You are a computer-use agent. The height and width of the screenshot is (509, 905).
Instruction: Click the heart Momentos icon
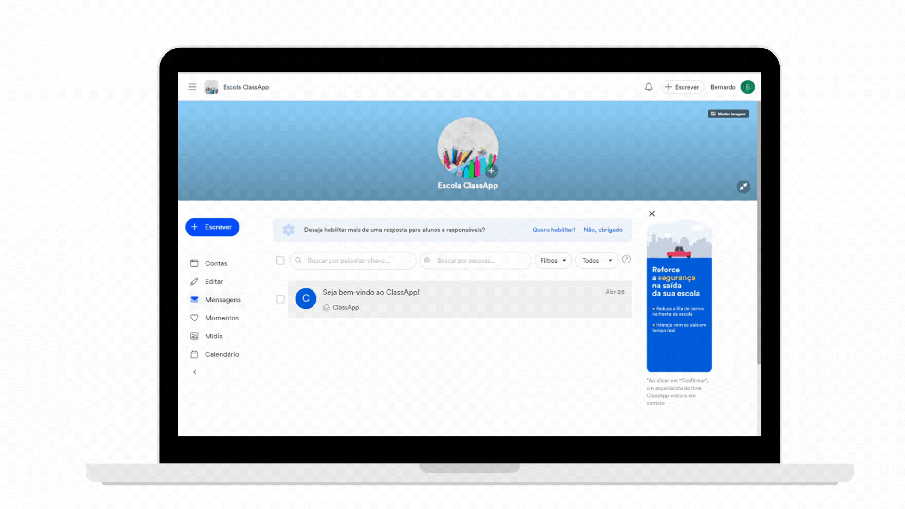pyautogui.click(x=194, y=318)
